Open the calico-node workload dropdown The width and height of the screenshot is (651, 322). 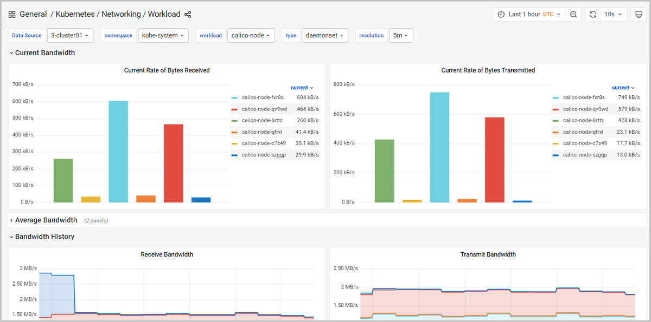(251, 35)
